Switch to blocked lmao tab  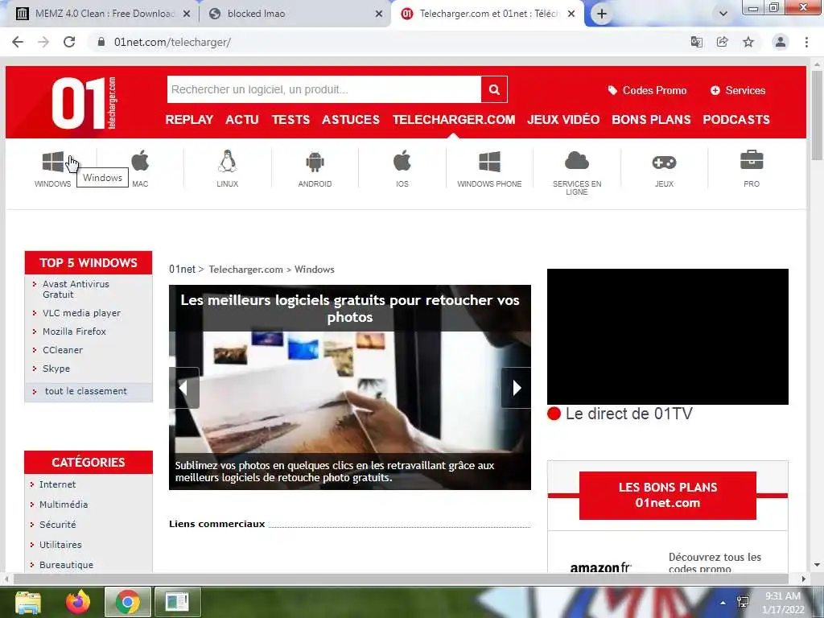point(295,14)
